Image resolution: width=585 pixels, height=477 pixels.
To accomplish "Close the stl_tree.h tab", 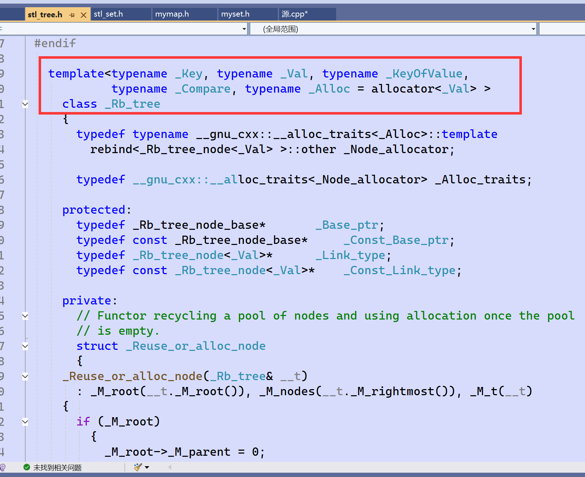I will tap(83, 15).
